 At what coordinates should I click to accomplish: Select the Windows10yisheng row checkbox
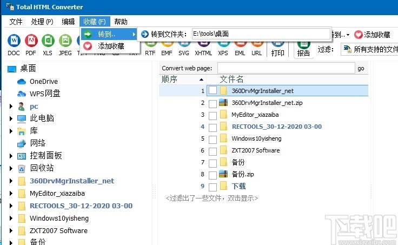tap(213, 140)
